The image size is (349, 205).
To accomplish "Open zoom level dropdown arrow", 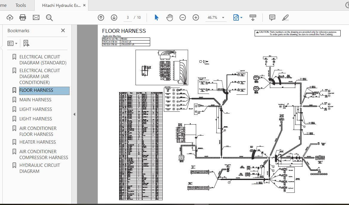I will 223,18.
